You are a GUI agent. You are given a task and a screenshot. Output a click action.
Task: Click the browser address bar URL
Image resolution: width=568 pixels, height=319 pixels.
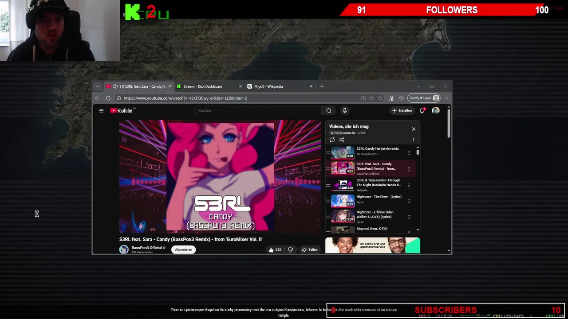click(185, 98)
